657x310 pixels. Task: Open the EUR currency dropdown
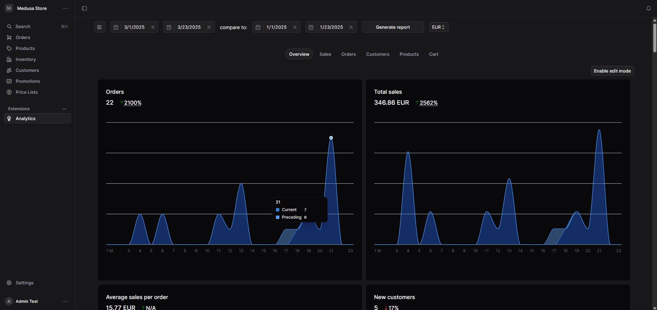(439, 27)
